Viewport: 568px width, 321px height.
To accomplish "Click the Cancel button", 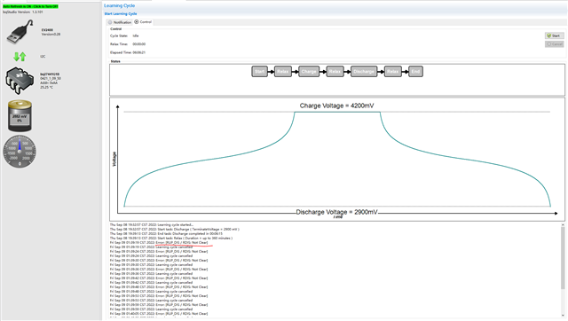I will tap(554, 43).
